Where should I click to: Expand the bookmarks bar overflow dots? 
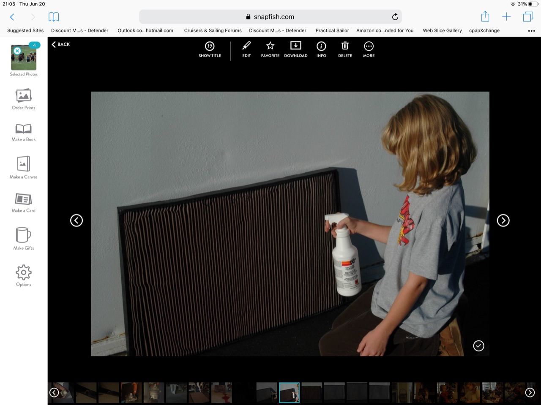click(x=532, y=31)
